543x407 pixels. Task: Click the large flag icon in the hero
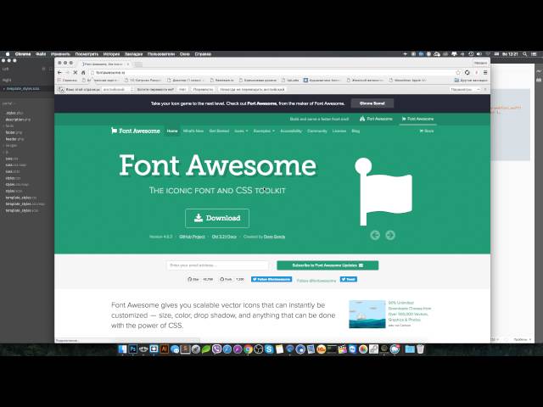(x=383, y=192)
